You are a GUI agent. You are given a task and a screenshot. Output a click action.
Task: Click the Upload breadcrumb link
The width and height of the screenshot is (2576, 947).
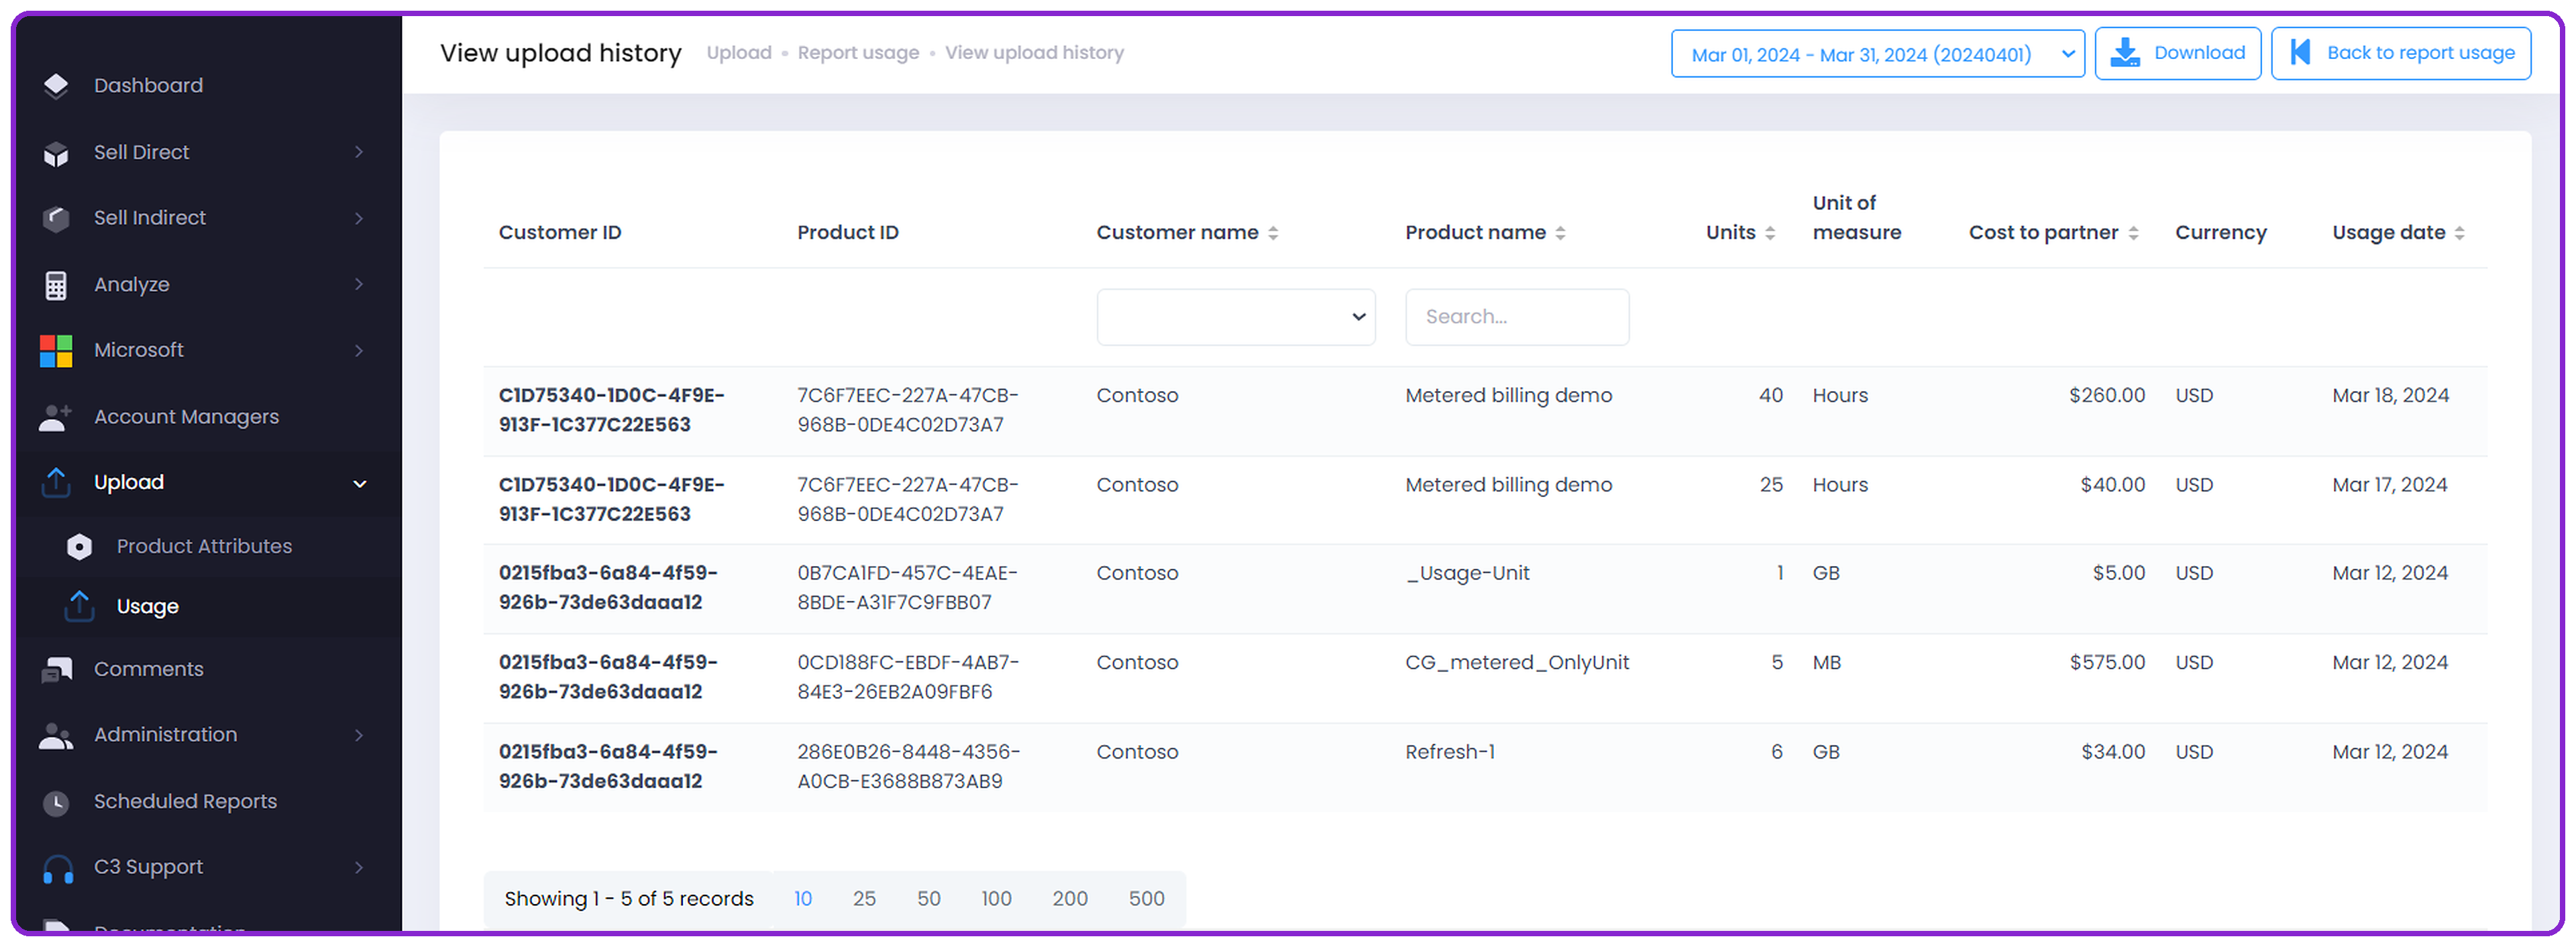739,53
